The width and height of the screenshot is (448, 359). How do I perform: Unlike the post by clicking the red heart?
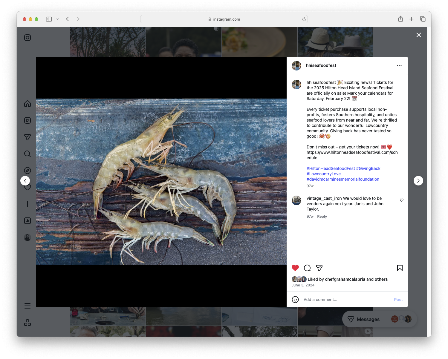(295, 268)
